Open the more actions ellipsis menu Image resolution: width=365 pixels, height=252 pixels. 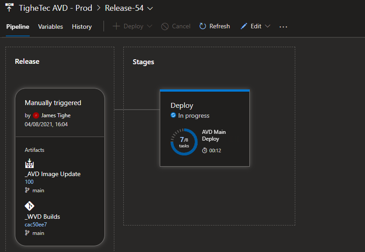point(283,27)
